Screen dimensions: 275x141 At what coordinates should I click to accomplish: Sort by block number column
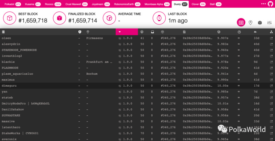(x=162, y=32)
